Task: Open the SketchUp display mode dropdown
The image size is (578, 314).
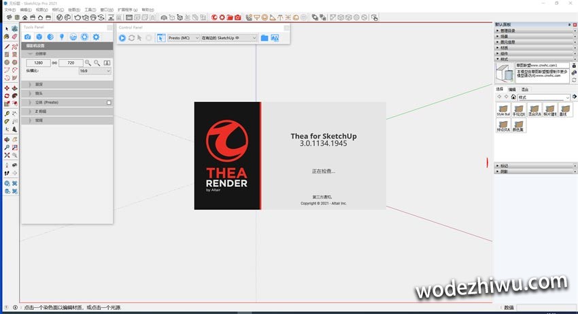Action: pyautogui.click(x=228, y=38)
